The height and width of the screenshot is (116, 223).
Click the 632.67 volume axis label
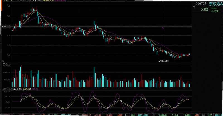pos(7,80)
